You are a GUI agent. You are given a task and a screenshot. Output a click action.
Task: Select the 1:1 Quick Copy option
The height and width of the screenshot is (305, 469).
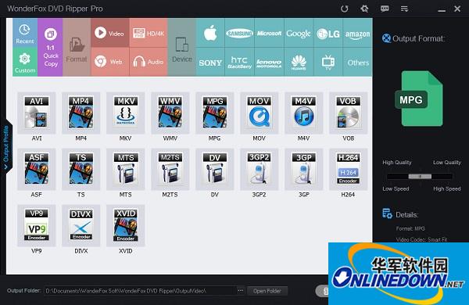(x=50, y=47)
